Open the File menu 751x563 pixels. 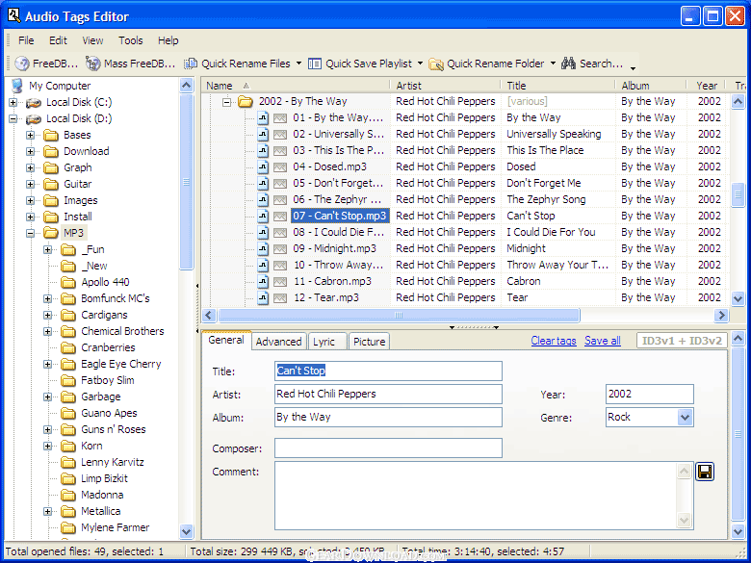click(26, 40)
